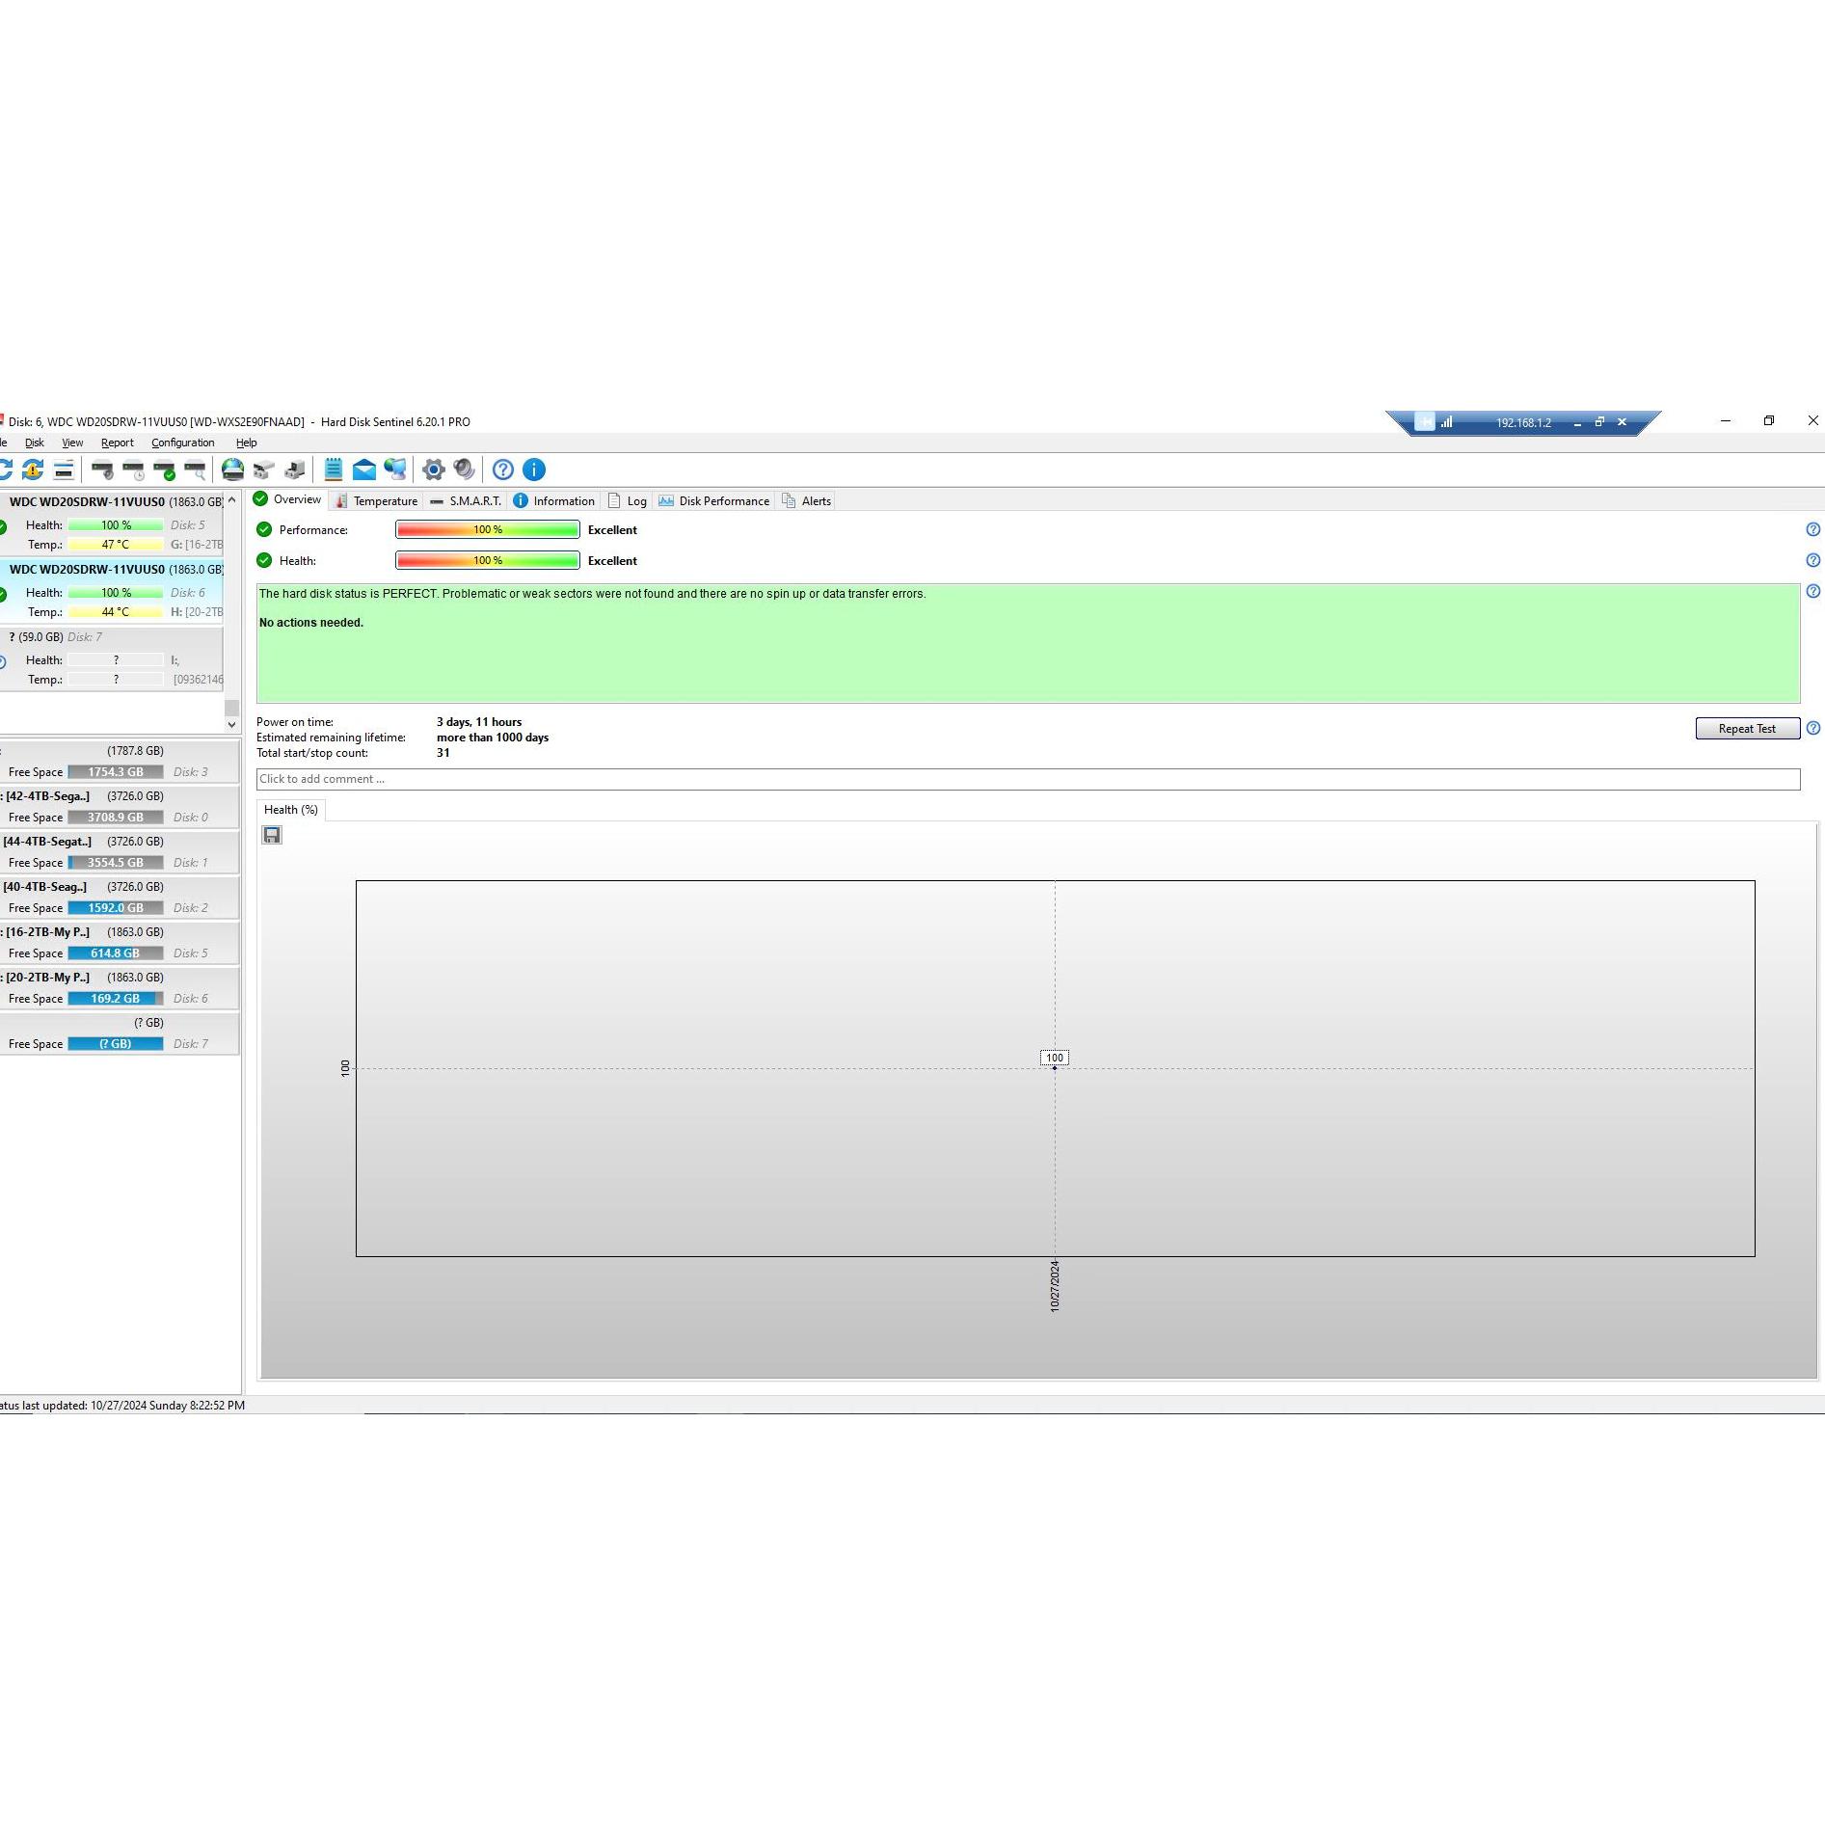The height and width of the screenshot is (1825, 1825).
Task: Click the Repeat Test button
Action: 1746,729
